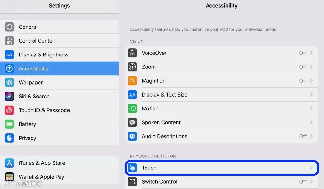Expand the Motion row chevron
The height and width of the screenshot is (189, 324).
[x=311, y=109]
